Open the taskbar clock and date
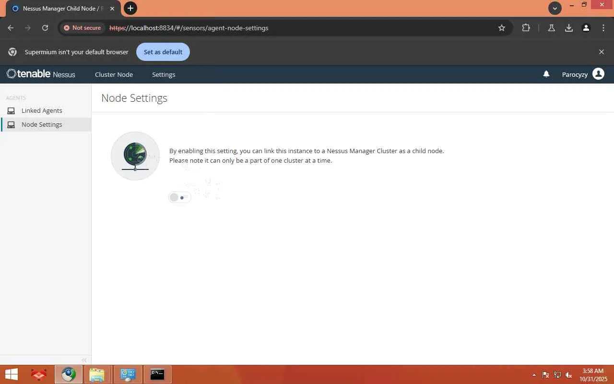614x384 pixels. pyautogui.click(x=593, y=375)
